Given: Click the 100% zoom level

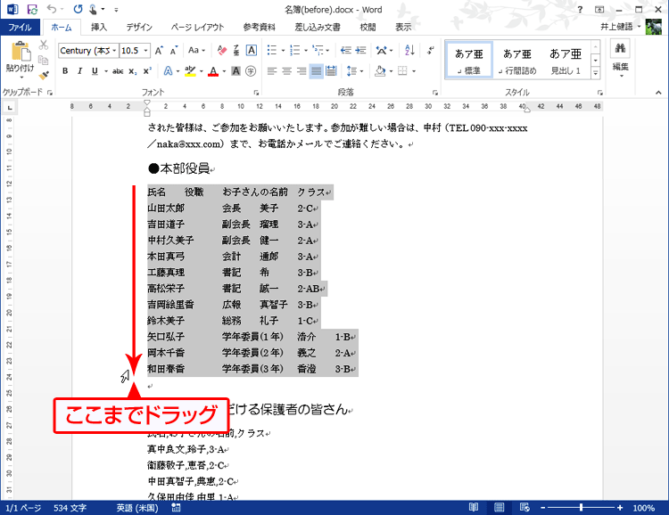Looking at the screenshot, I should click(x=643, y=508).
